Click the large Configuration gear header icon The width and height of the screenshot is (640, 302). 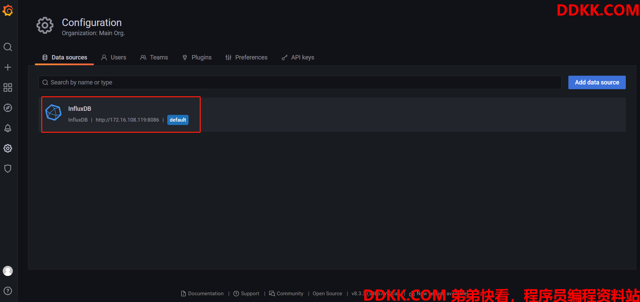tap(45, 26)
